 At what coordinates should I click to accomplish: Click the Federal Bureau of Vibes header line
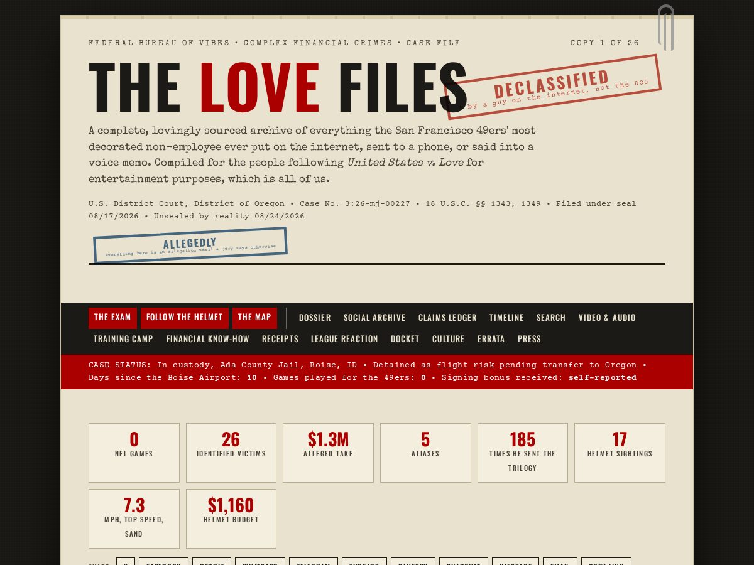coord(275,43)
